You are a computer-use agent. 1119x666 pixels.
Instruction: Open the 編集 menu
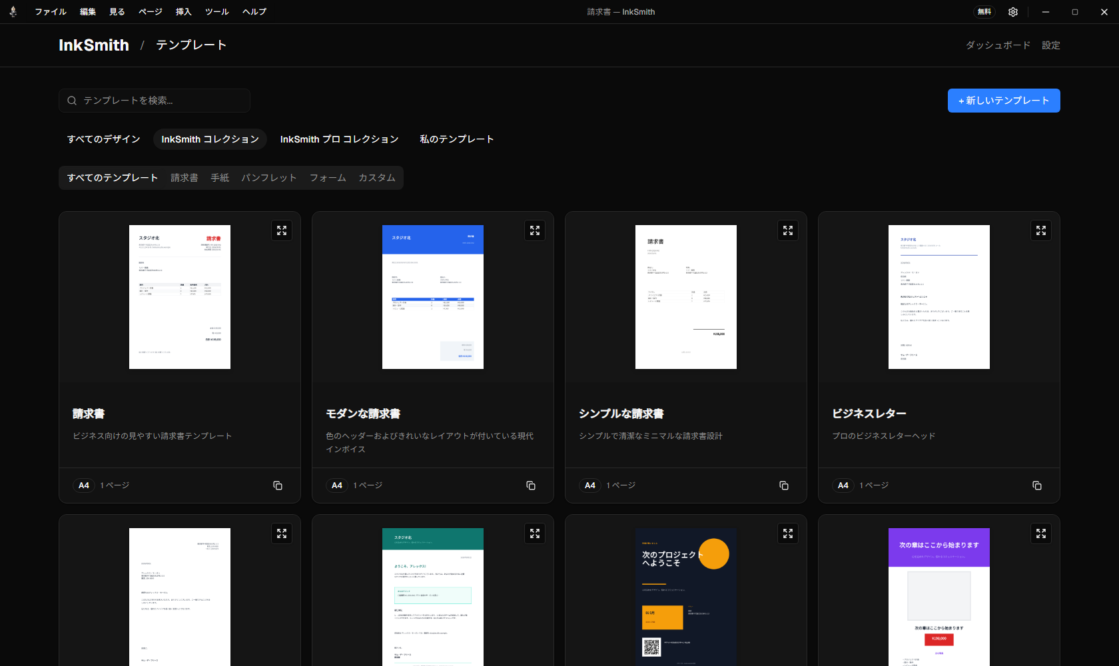88,12
